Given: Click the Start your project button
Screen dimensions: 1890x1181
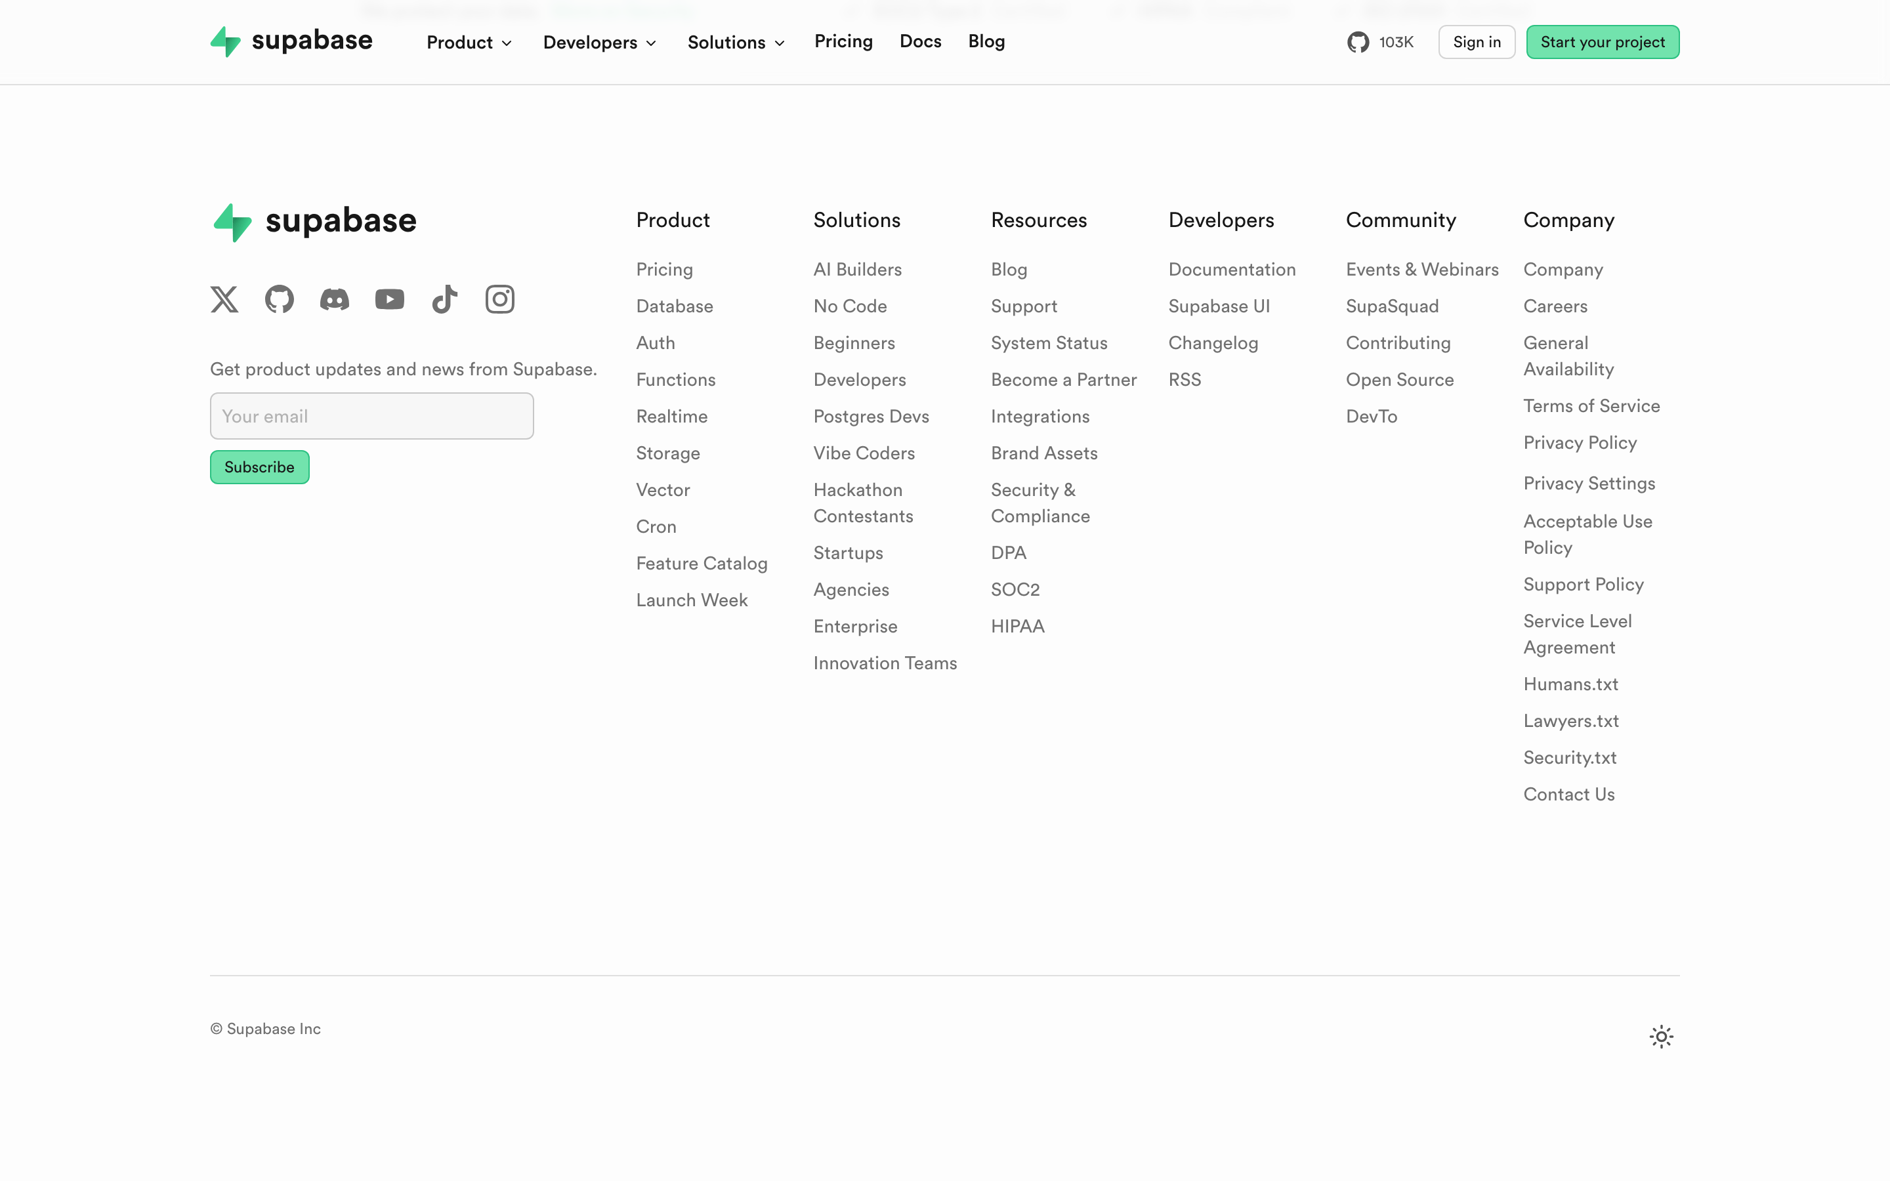Looking at the screenshot, I should coord(1603,42).
